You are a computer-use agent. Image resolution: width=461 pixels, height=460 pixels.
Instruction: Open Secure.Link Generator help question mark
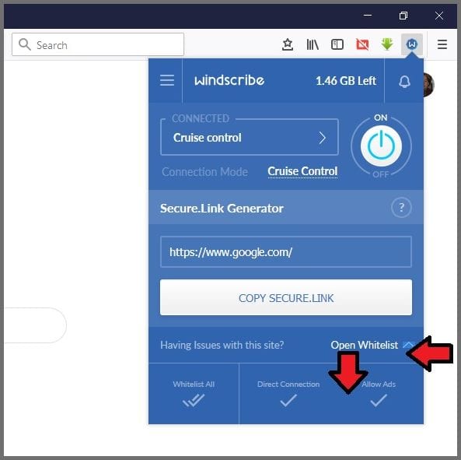(401, 208)
